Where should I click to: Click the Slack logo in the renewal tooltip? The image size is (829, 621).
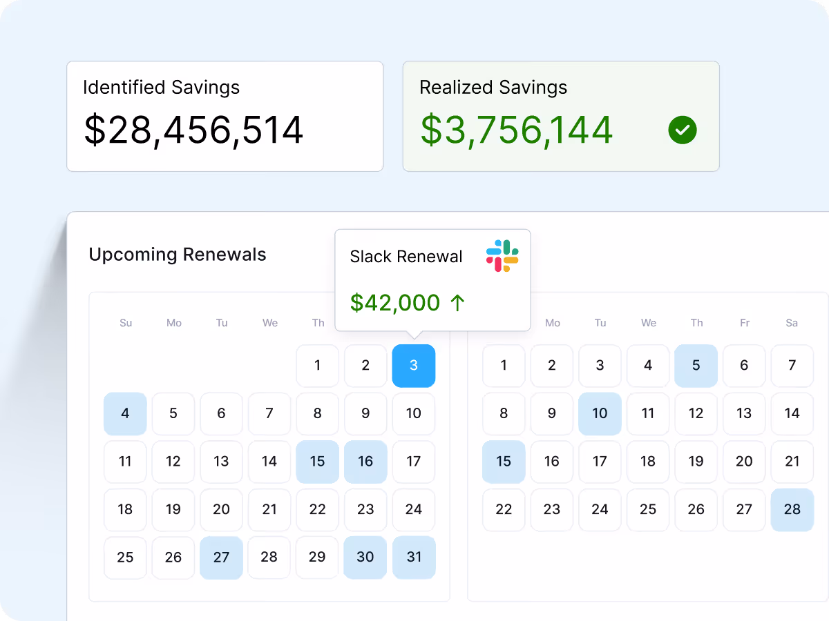pyautogui.click(x=502, y=255)
